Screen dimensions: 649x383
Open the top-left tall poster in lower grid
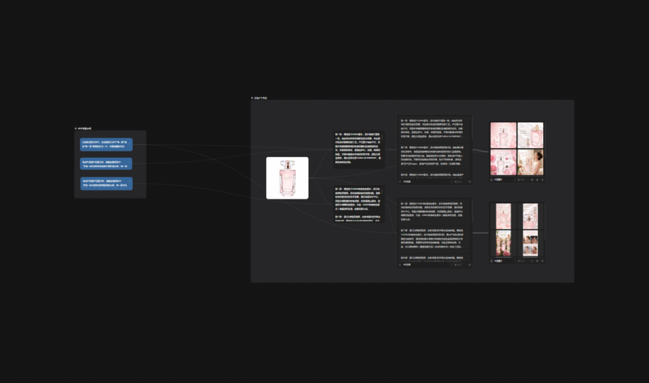point(503,216)
